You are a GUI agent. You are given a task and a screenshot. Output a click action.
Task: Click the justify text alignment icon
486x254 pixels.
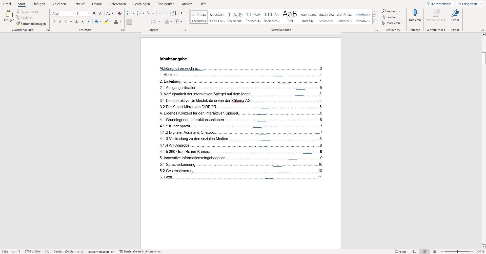148,21
